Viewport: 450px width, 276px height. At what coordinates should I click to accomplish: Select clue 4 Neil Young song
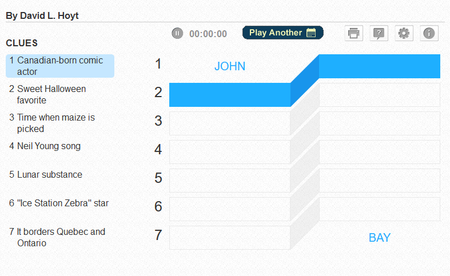[x=60, y=146]
